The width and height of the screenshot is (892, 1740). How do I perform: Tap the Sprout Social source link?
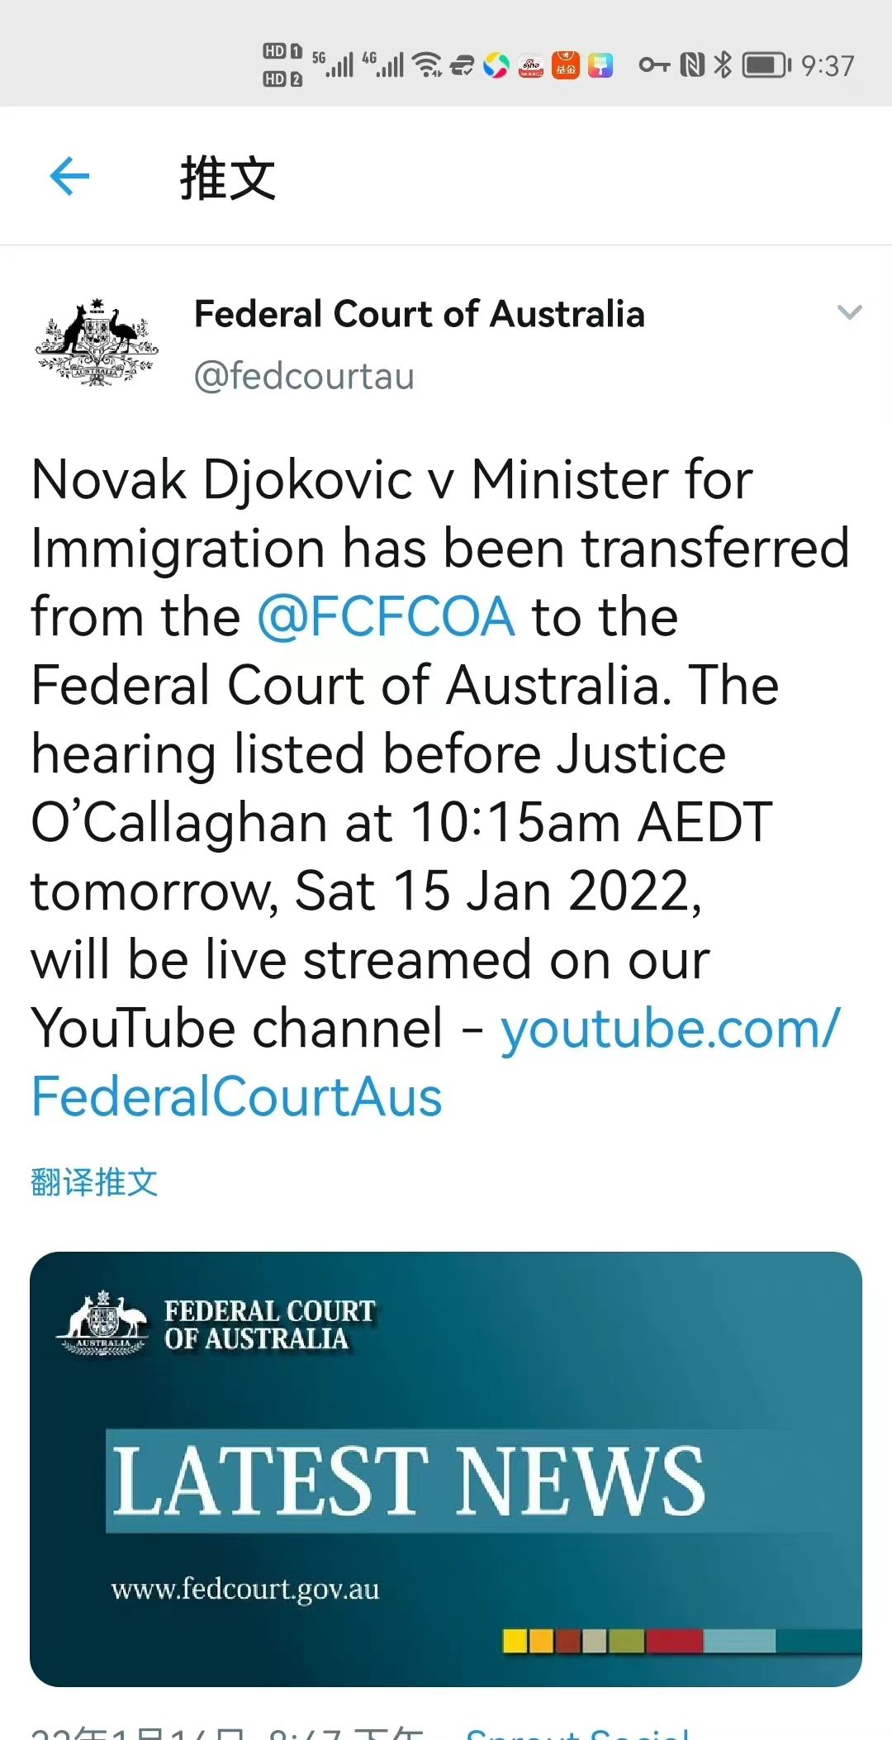[578, 1733]
